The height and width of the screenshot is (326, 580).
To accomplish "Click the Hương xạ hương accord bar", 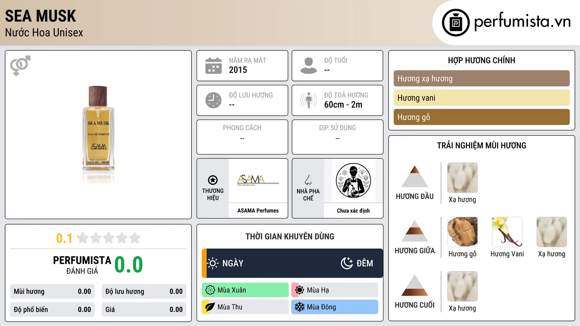I will click(481, 78).
